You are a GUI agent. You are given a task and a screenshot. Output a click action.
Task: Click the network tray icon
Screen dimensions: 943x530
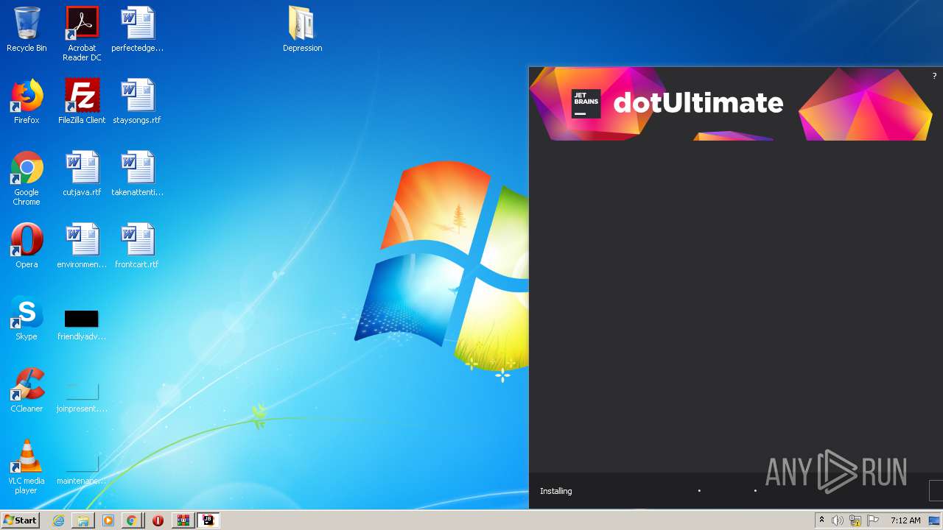(855, 520)
